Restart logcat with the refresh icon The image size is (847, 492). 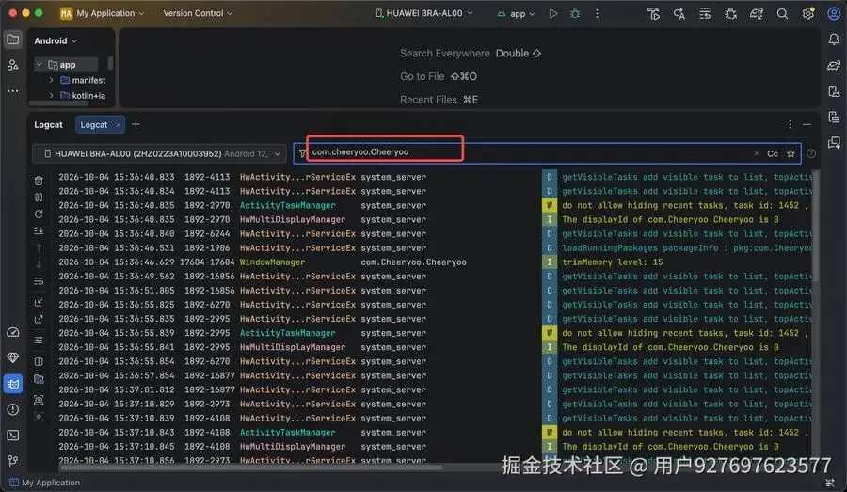coord(39,214)
